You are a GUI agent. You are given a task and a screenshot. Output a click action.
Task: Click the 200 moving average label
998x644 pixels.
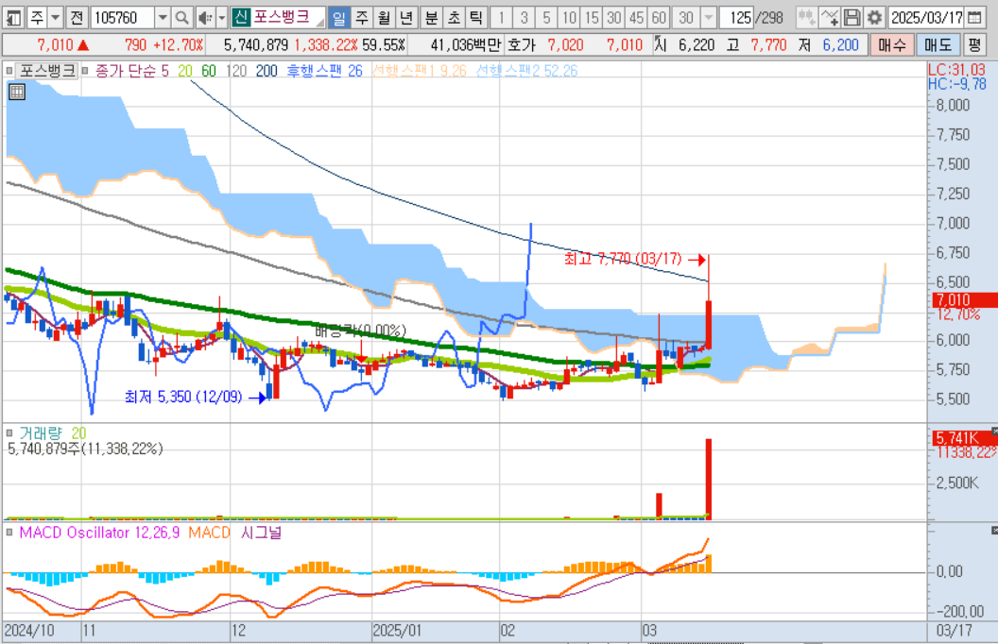point(267,71)
